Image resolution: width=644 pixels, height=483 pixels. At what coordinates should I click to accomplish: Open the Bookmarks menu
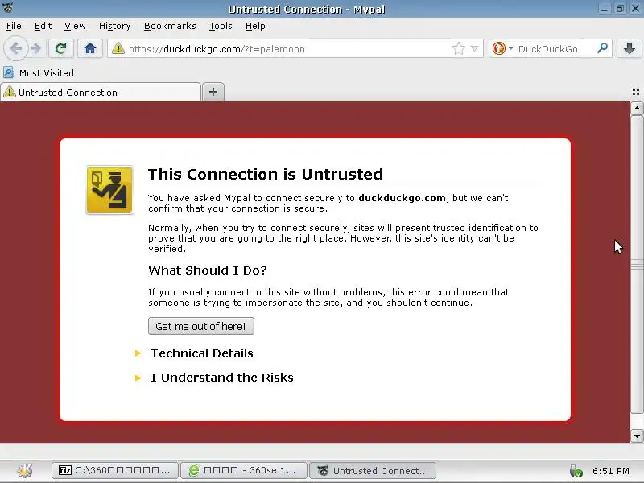[170, 26]
